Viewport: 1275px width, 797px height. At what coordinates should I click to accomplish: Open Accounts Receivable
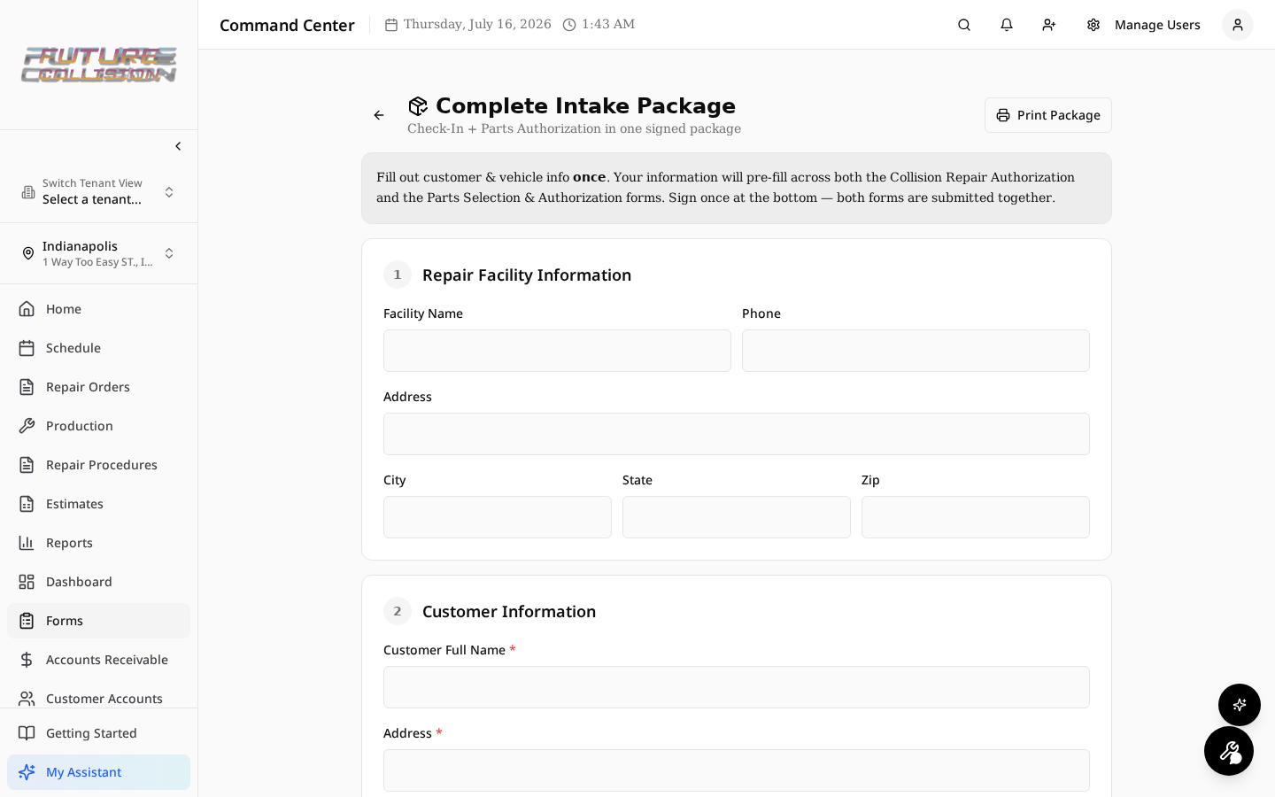coord(98,660)
